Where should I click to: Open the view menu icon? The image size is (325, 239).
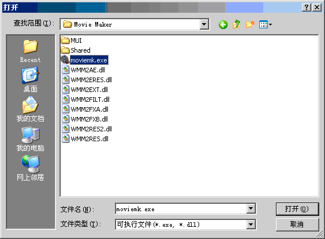pyautogui.click(x=266, y=25)
